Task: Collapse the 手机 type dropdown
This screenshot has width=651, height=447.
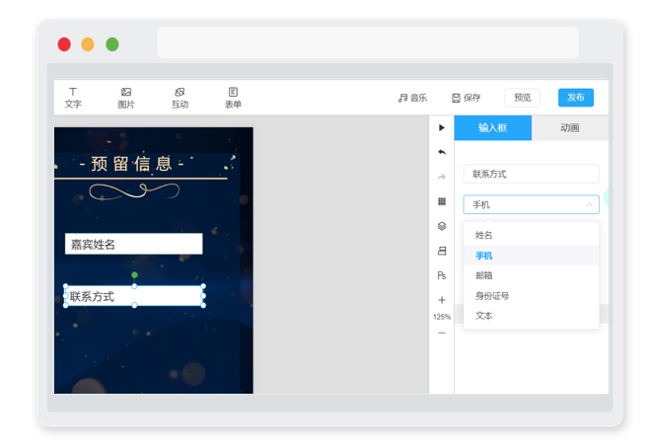Action: (x=531, y=204)
